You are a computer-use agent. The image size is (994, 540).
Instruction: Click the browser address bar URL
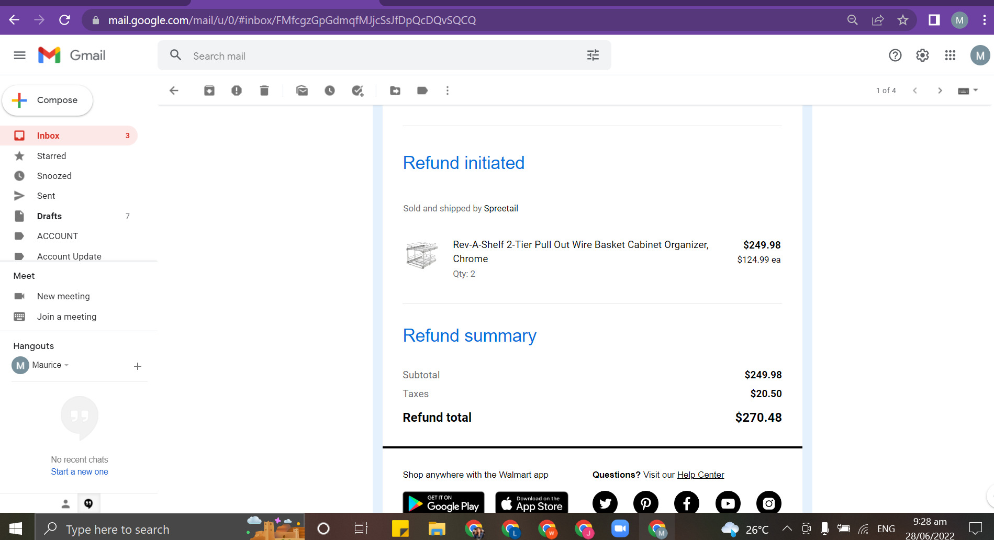(x=292, y=20)
